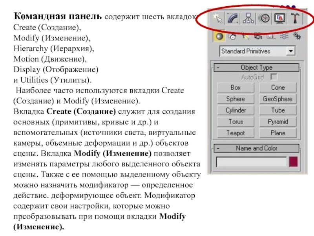The width and height of the screenshot is (314, 236).
Task: Select the Systems gears icon
Action: 297,36
